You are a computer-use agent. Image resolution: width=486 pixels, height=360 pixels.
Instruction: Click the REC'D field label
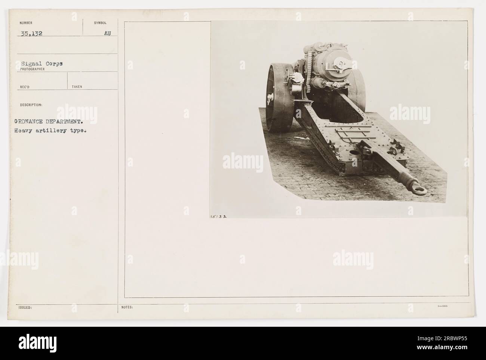26,87
